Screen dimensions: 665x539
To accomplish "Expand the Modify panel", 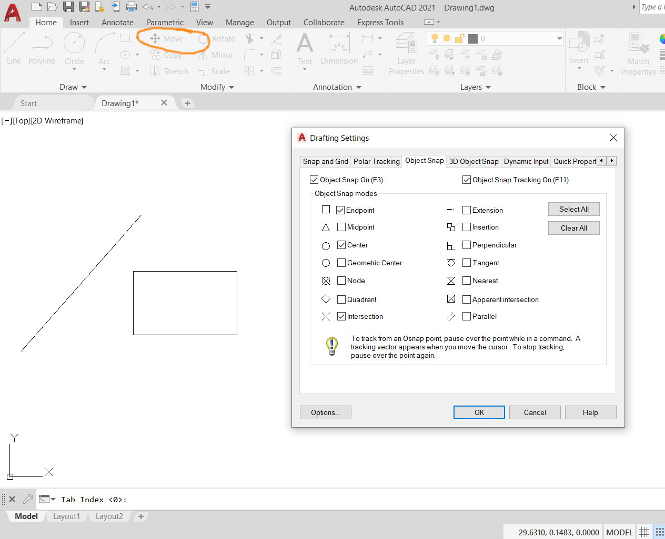I will (217, 87).
